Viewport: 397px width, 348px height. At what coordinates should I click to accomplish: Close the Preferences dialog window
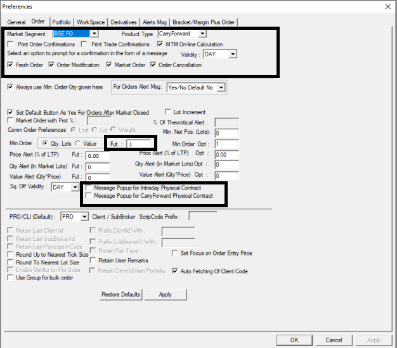pos(387,6)
